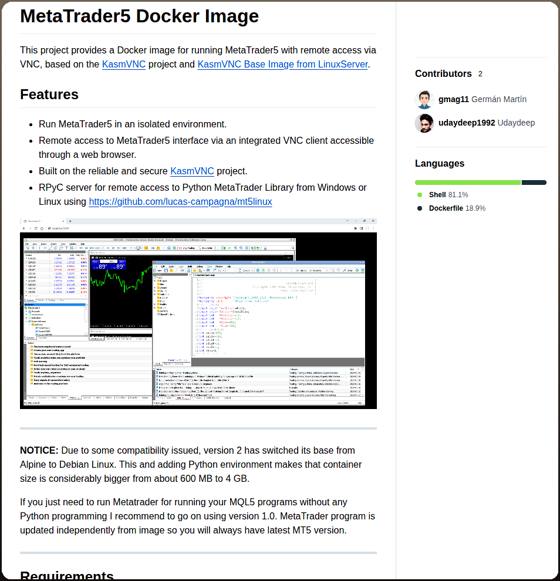
Task: Open the MetaTrader5 VNC screenshot image
Action: 198,314
